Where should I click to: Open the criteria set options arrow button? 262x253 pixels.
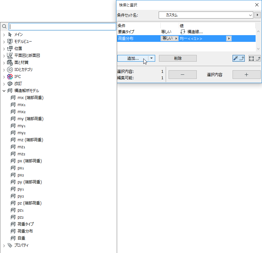coord(258,15)
